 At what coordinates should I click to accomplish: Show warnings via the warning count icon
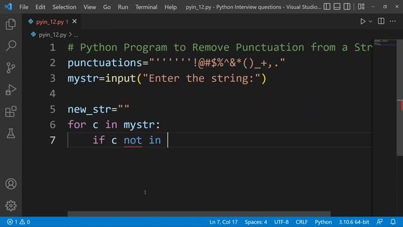pyautogui.click(x=25, y=222)
